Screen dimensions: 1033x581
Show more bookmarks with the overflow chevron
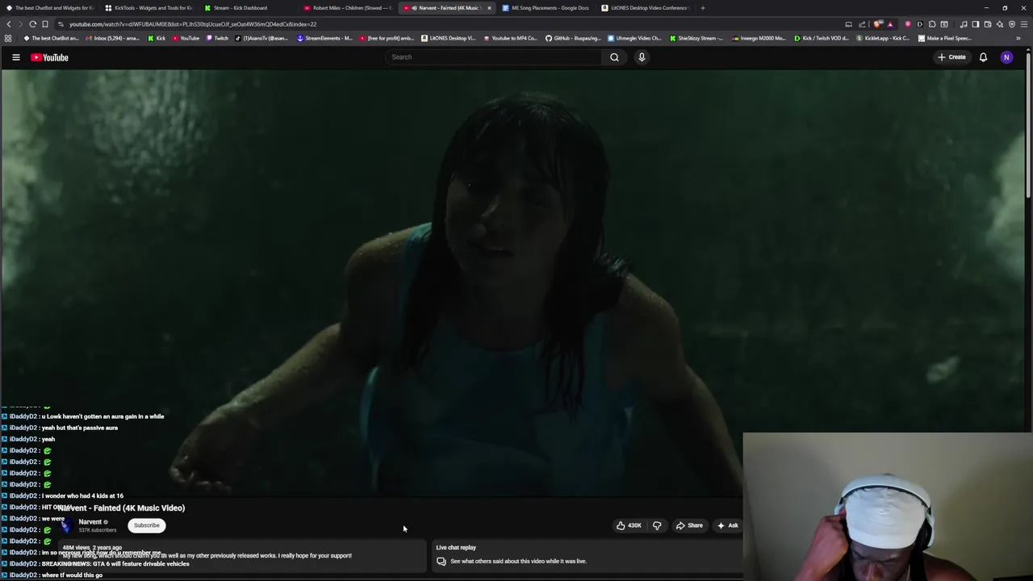[1018, 38]
